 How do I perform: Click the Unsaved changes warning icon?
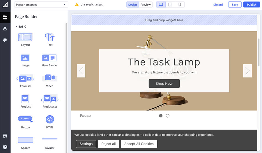[77, 5]
